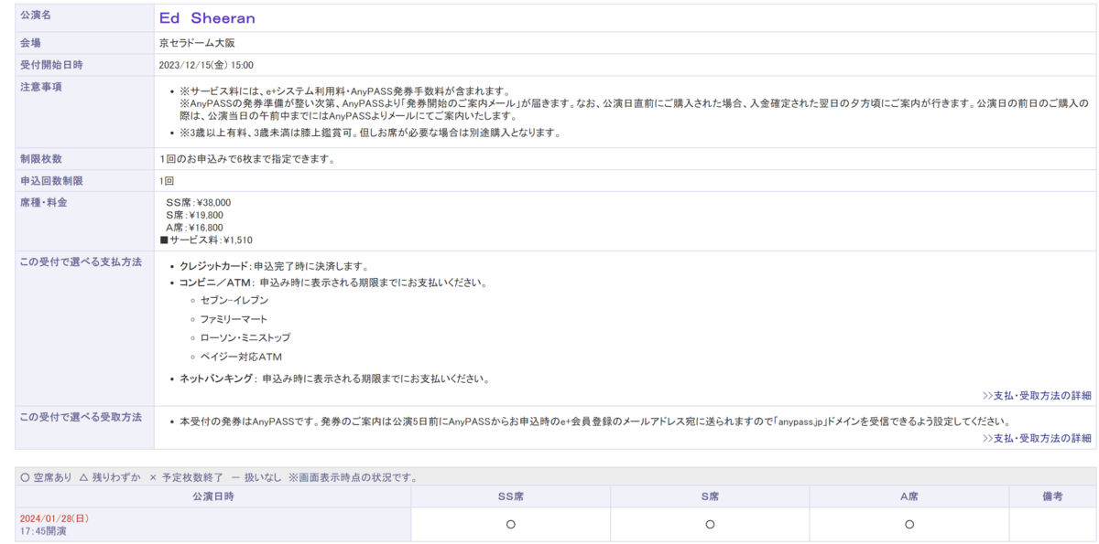Click the 注意事項 row label
Viewport: 1099px width, 544px height.
coord(41,87)
